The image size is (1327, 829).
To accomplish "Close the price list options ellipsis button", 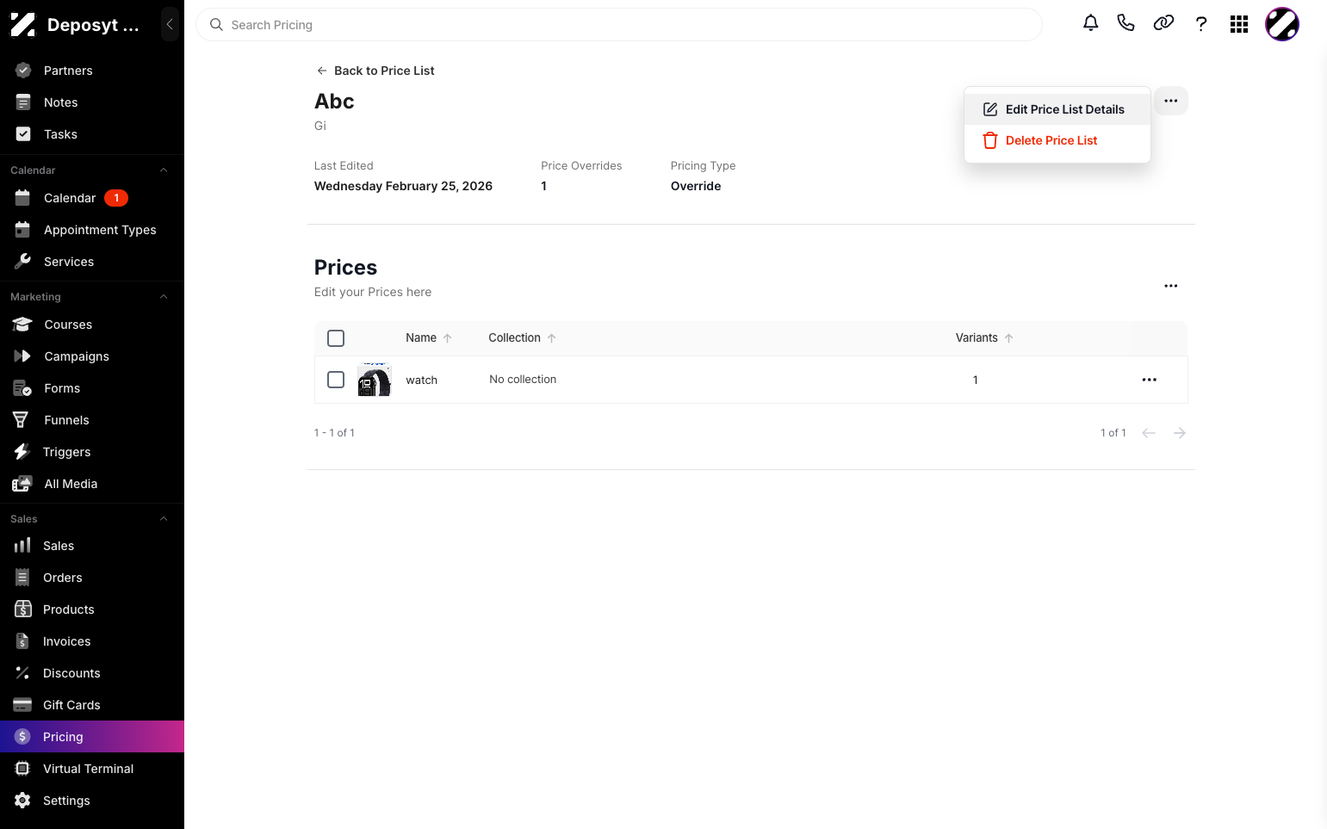I will (x=1171, y=101).
